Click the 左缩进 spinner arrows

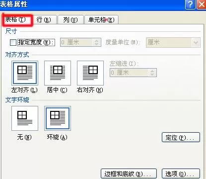click(x=152, y=73)
